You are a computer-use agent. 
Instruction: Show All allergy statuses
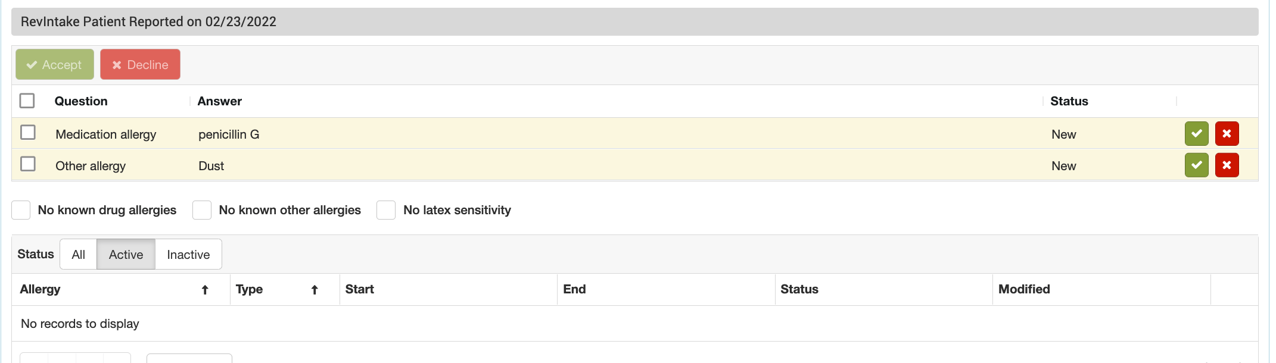pos(78,255)
